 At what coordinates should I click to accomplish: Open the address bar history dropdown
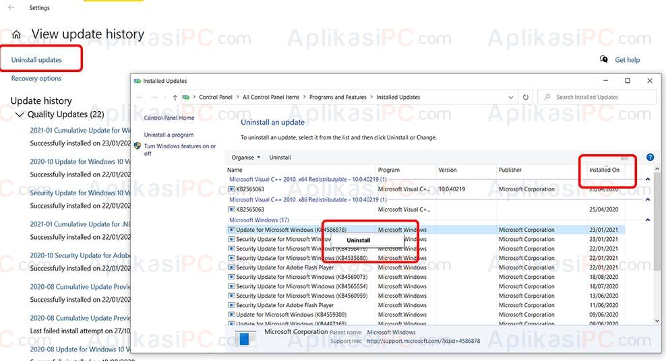click(x=511, y=97)
